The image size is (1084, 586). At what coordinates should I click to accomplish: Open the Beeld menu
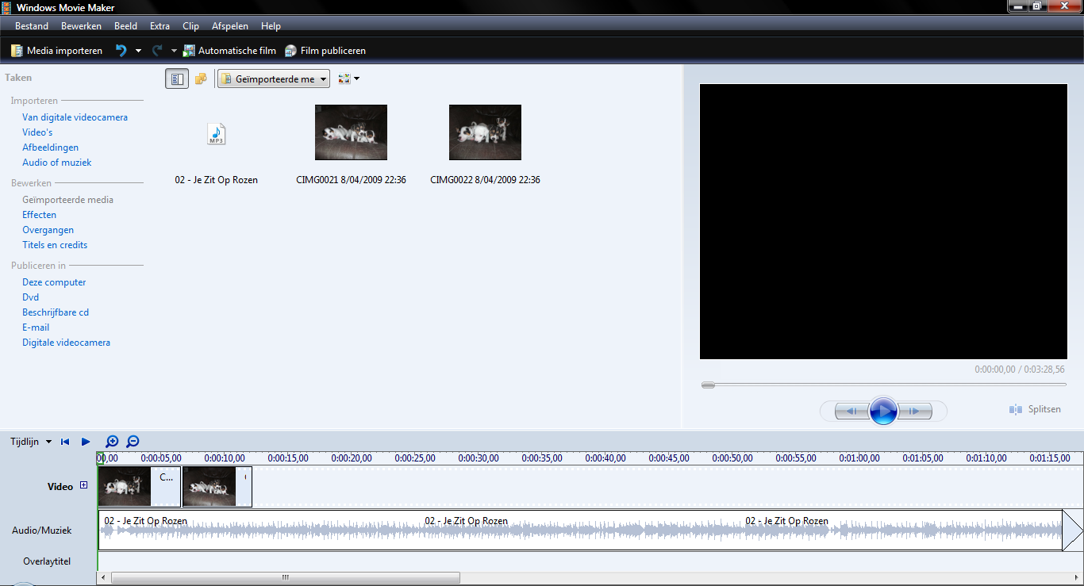coord(125,26)
